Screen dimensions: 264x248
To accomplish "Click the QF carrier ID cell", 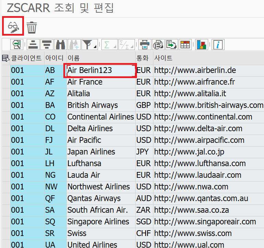I will [55, 198].
